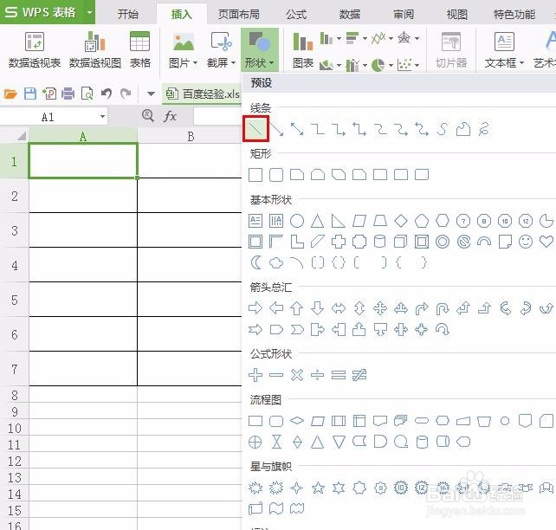Click the 表格 (Table) button
556x530 pixels.
tap(140, 50)
